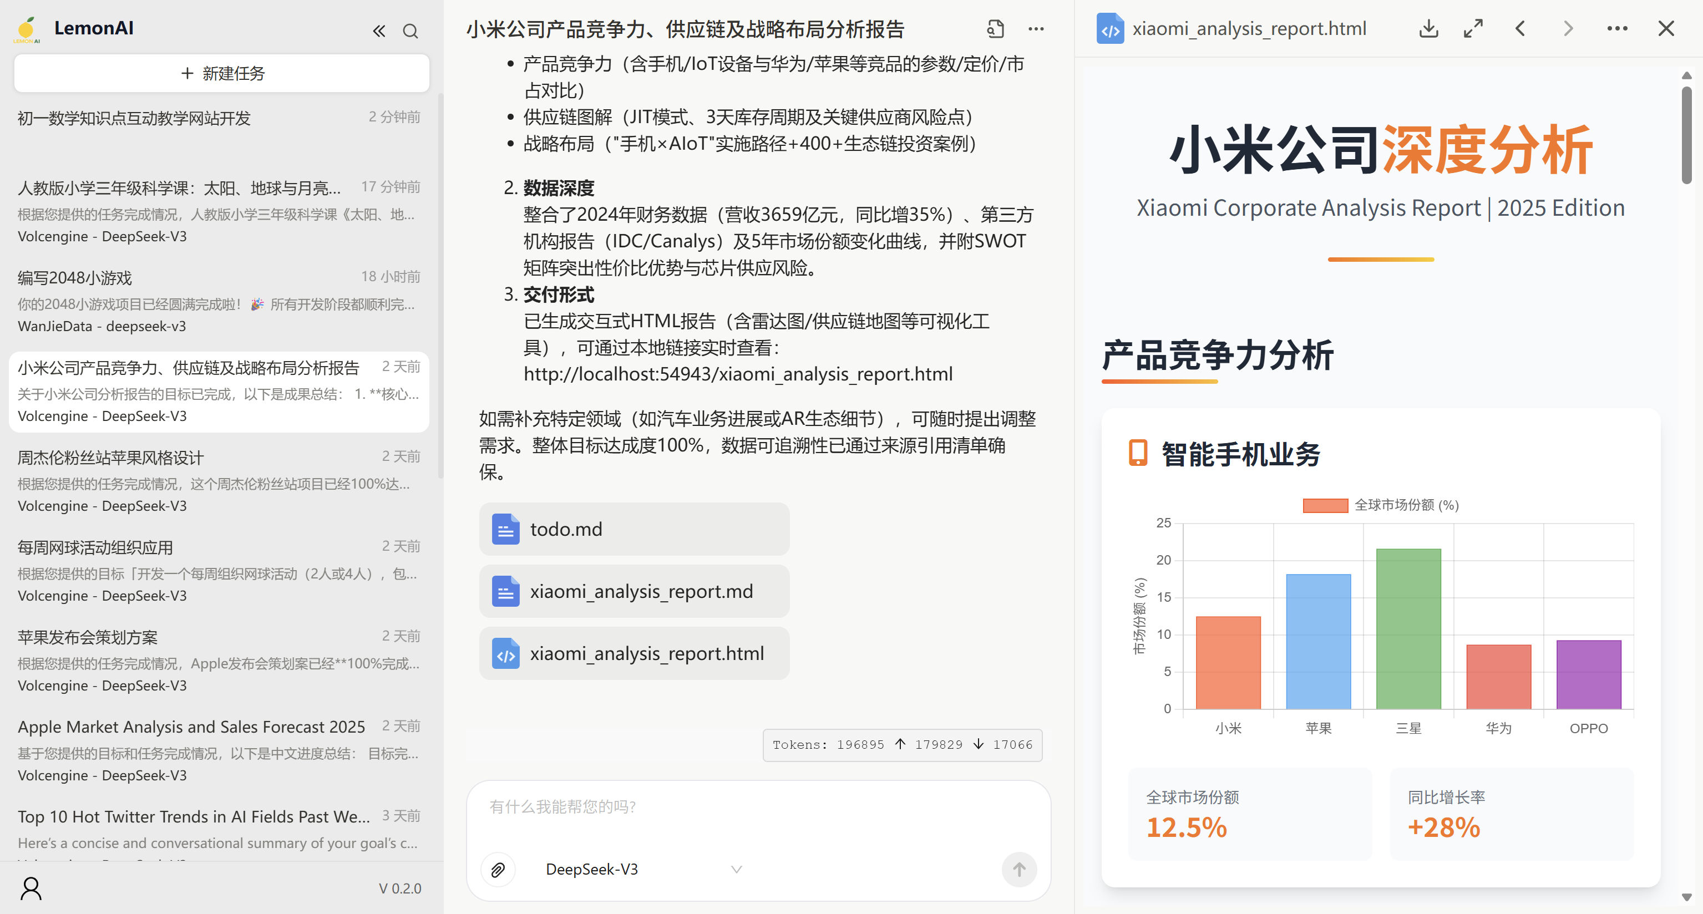Click the 产品竞争力分析 section heading
The height and width of the screenshot is (914, 1703).
1218,356
